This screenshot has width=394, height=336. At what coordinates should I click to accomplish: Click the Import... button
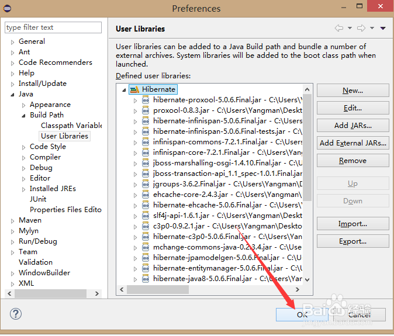[x=353, y=223]
